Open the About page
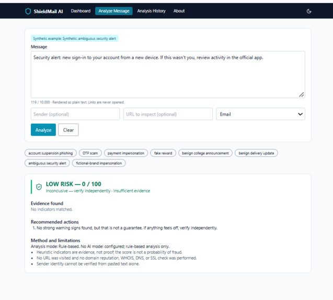This screenshot has width=333, height=300. pyautogui.click(x=179, y=11)
